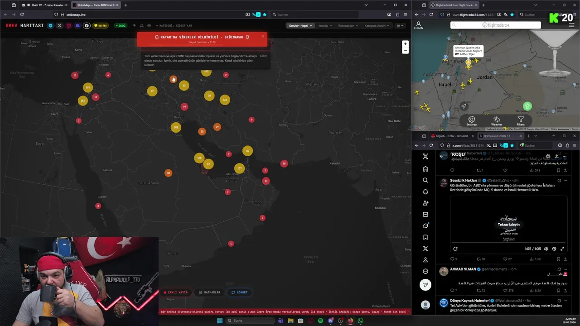Click Amman Queen Alia airport marker
Viewport: 580px width, 326px height.
[468, 63]
